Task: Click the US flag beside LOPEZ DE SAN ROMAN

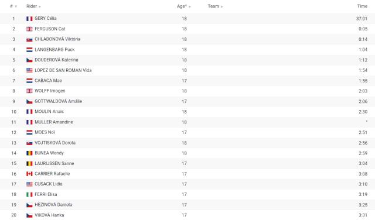Action: coord(29,70)
